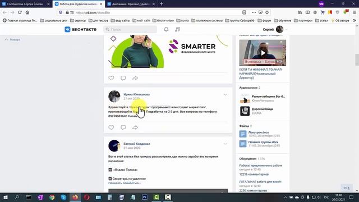The height and width of the screenshot is (202, 359).
Task: Click Наверх back-to-top link
Action: [x=12, y=40]
